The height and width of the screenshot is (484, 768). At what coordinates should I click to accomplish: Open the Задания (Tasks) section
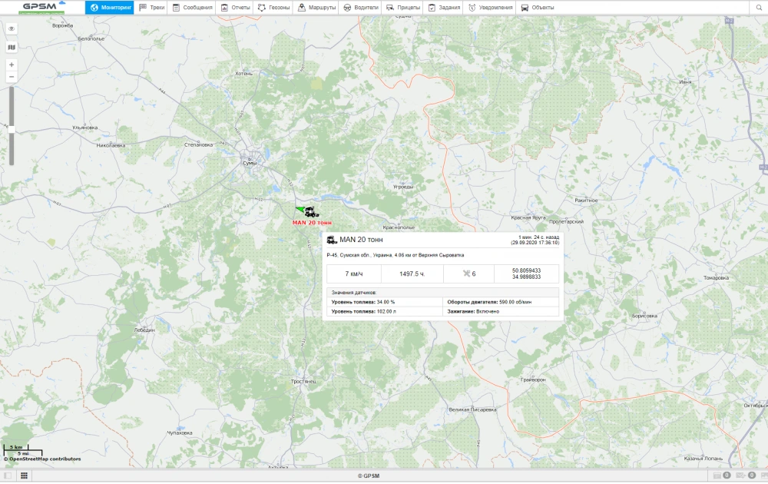(x=444, y=7)
